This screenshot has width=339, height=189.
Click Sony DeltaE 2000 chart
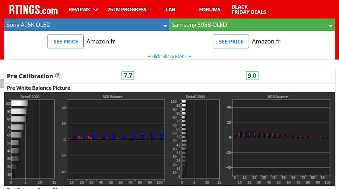pos(30,140)
